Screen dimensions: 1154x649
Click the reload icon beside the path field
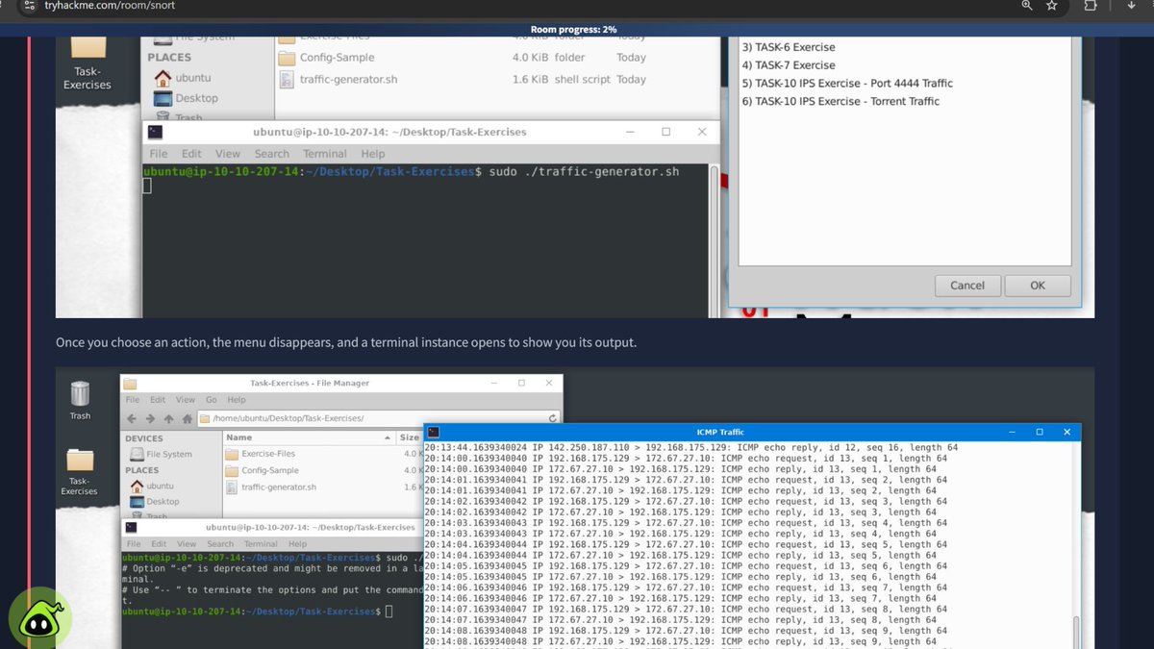pos(552,419)
